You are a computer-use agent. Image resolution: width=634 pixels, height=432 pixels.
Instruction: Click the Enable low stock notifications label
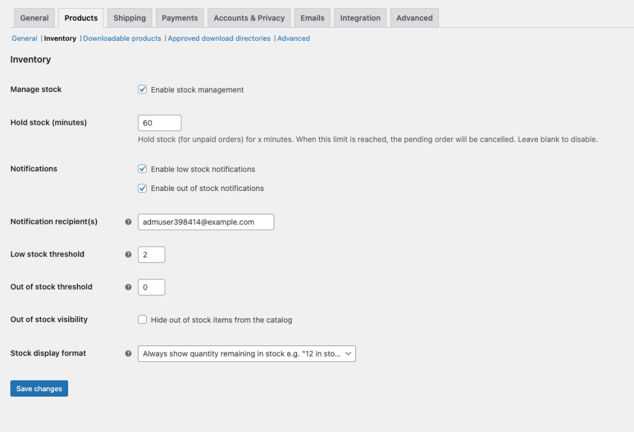pos(203,169)
